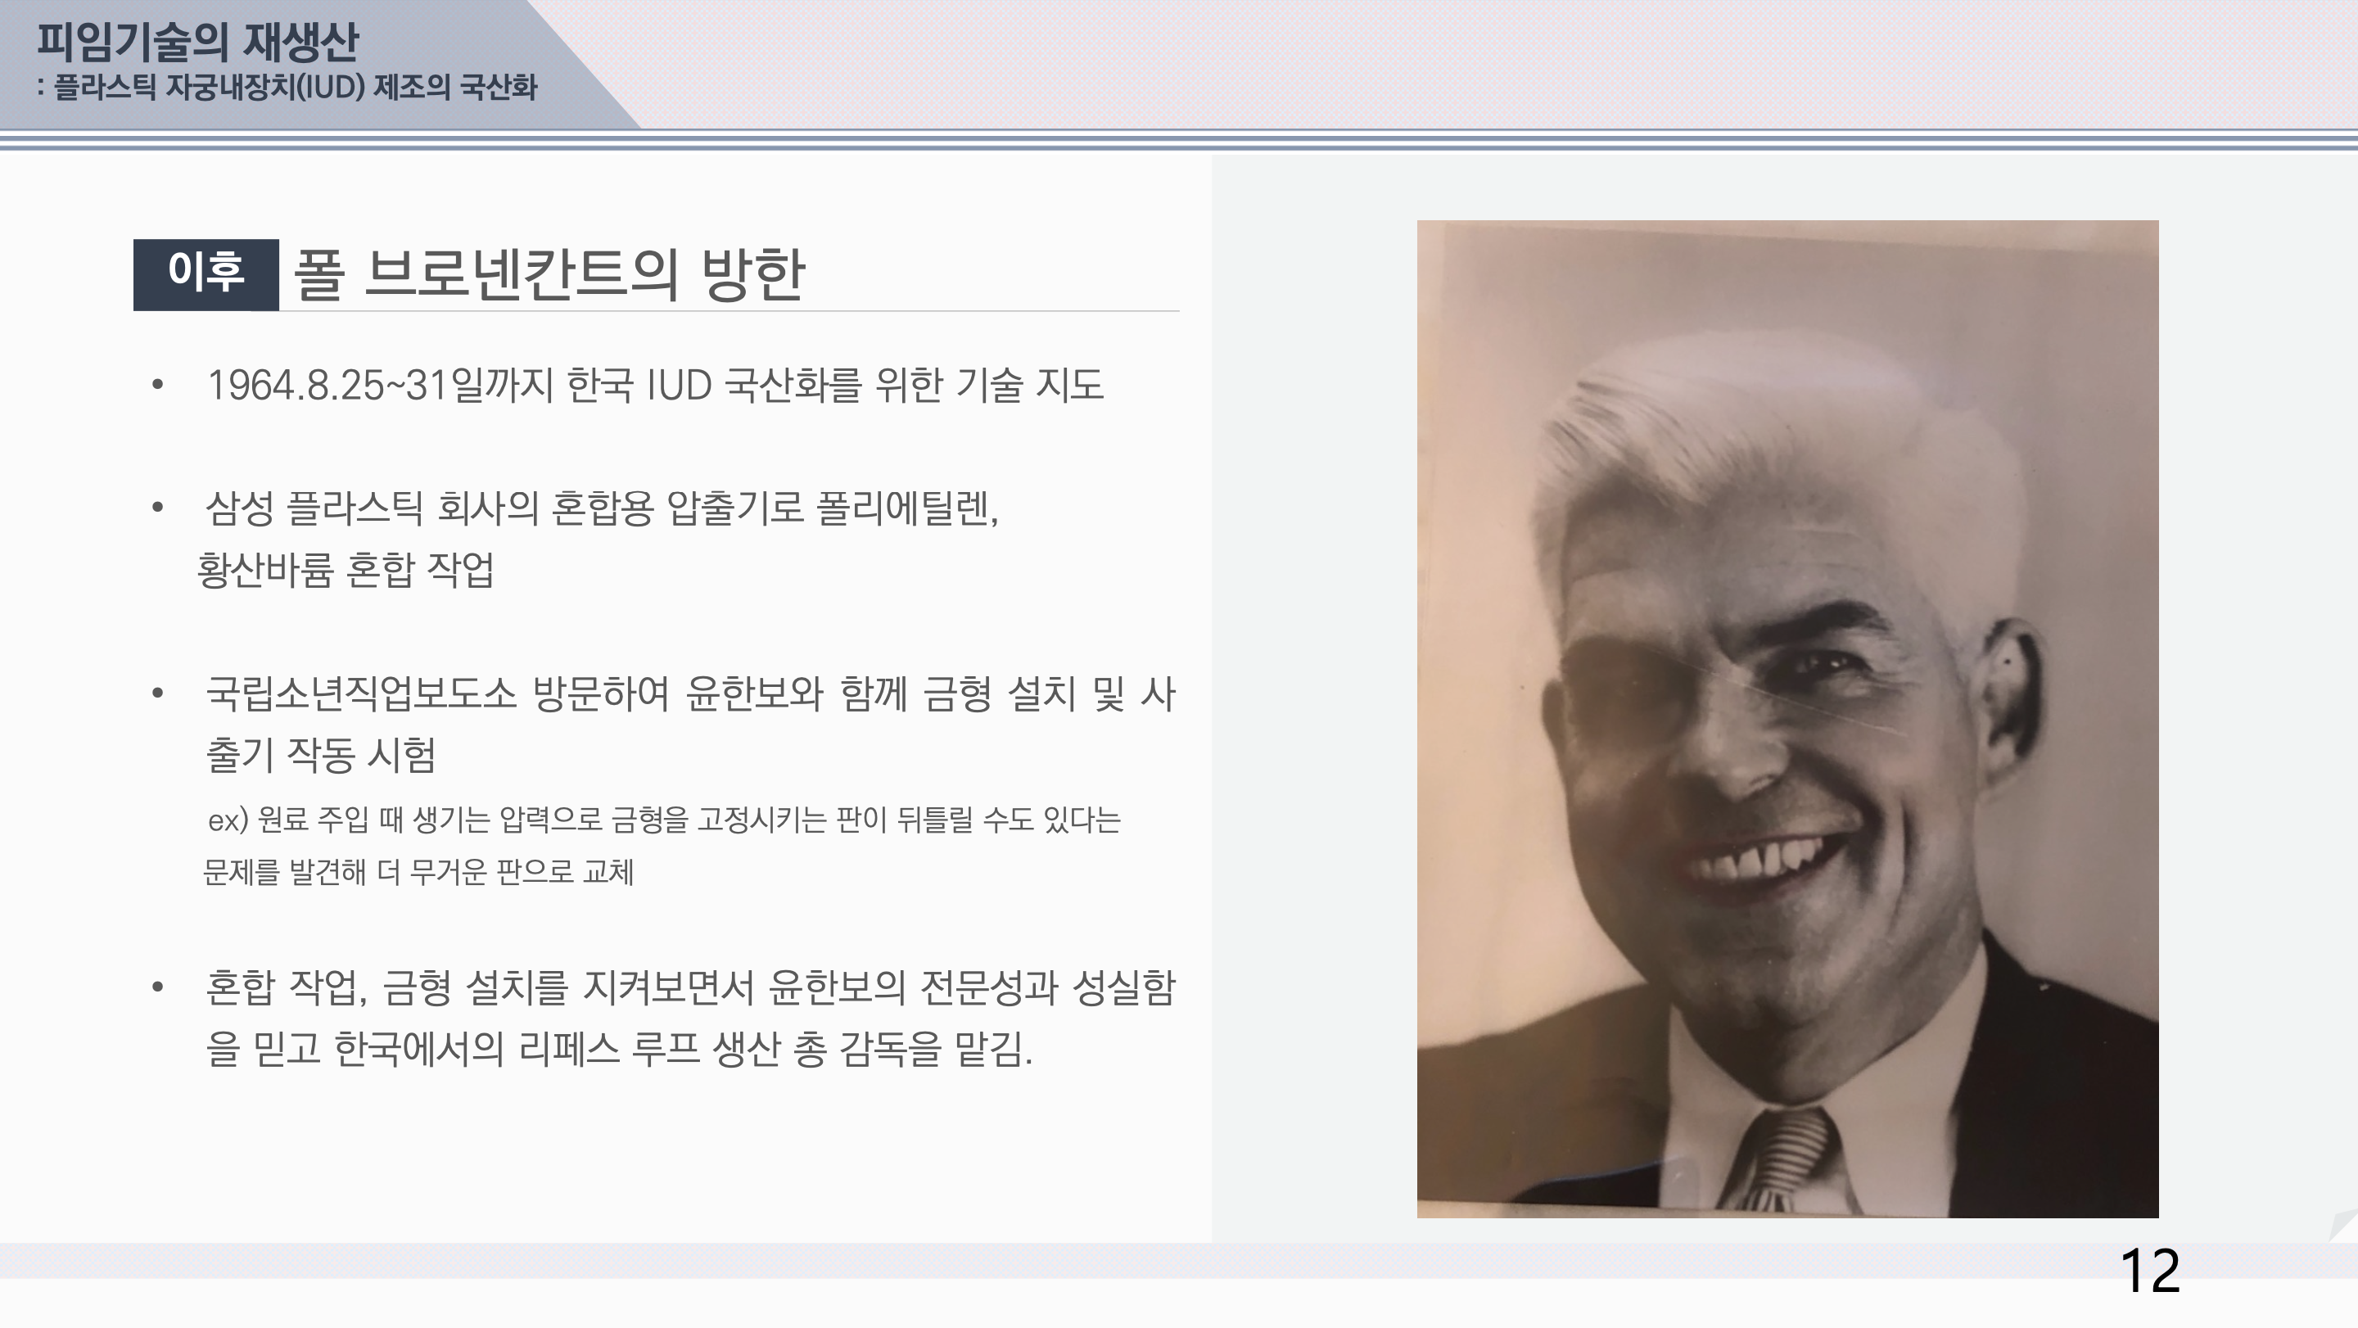
Task: Click the dark '이후' label box
Action: point(206,273)
